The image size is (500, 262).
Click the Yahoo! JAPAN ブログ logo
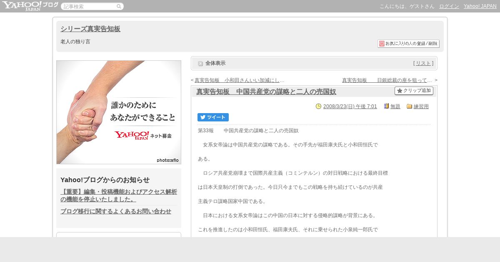(30, 6)
